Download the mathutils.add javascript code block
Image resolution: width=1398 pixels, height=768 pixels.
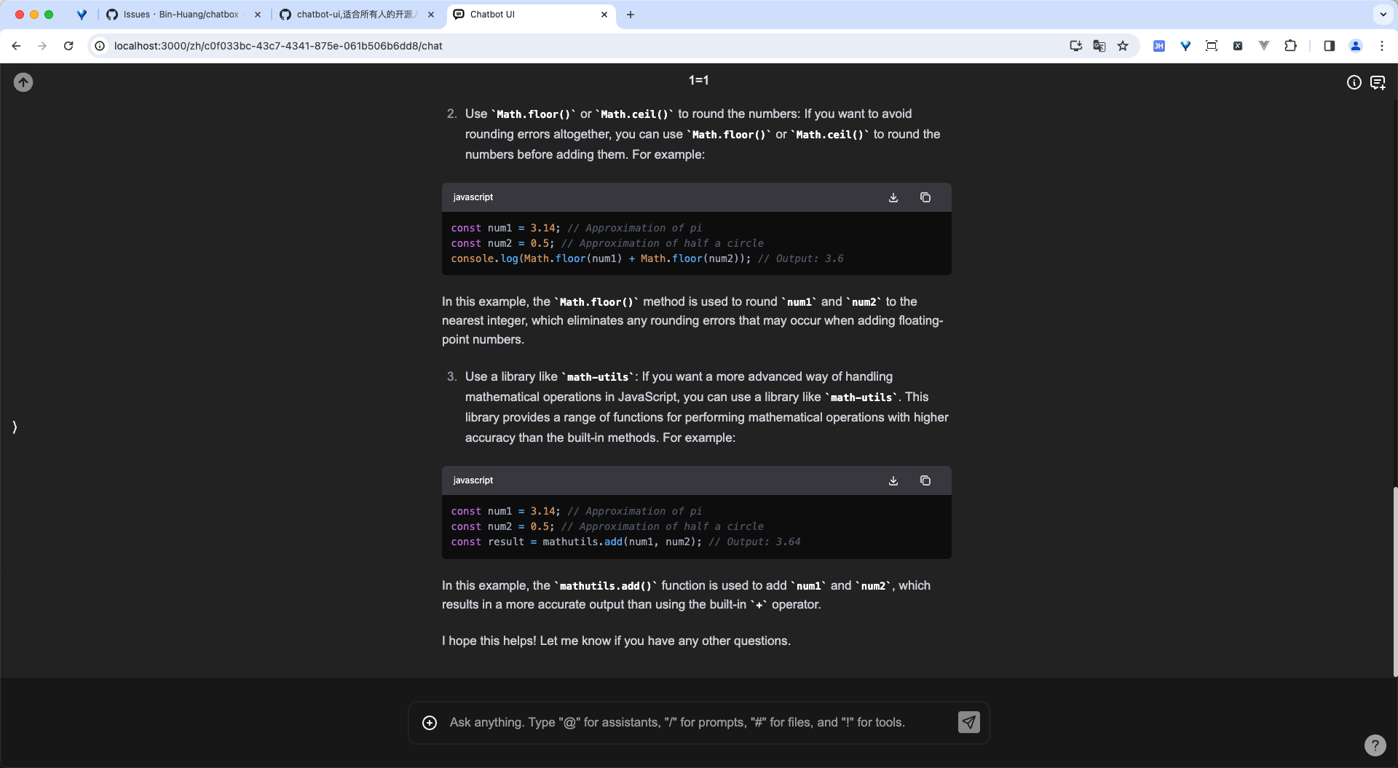tap(893, 480)
